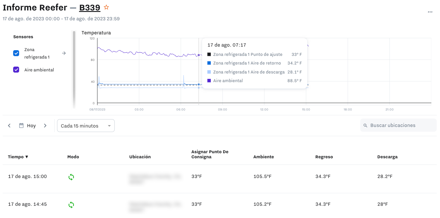Go to previous day with left chevron
Screen dimensions: 440x218
[9, 126]
